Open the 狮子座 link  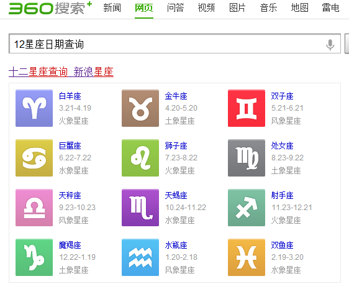pos(176,146)
